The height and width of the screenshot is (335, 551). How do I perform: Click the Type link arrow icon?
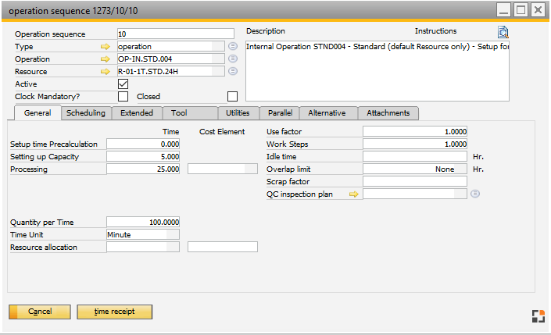[x=106, y=47]
